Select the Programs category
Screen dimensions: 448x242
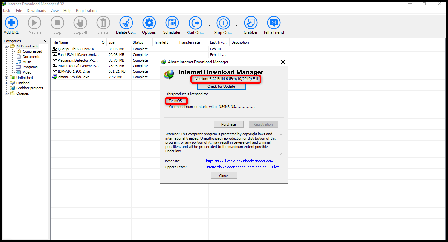click(x=30, y=67)
